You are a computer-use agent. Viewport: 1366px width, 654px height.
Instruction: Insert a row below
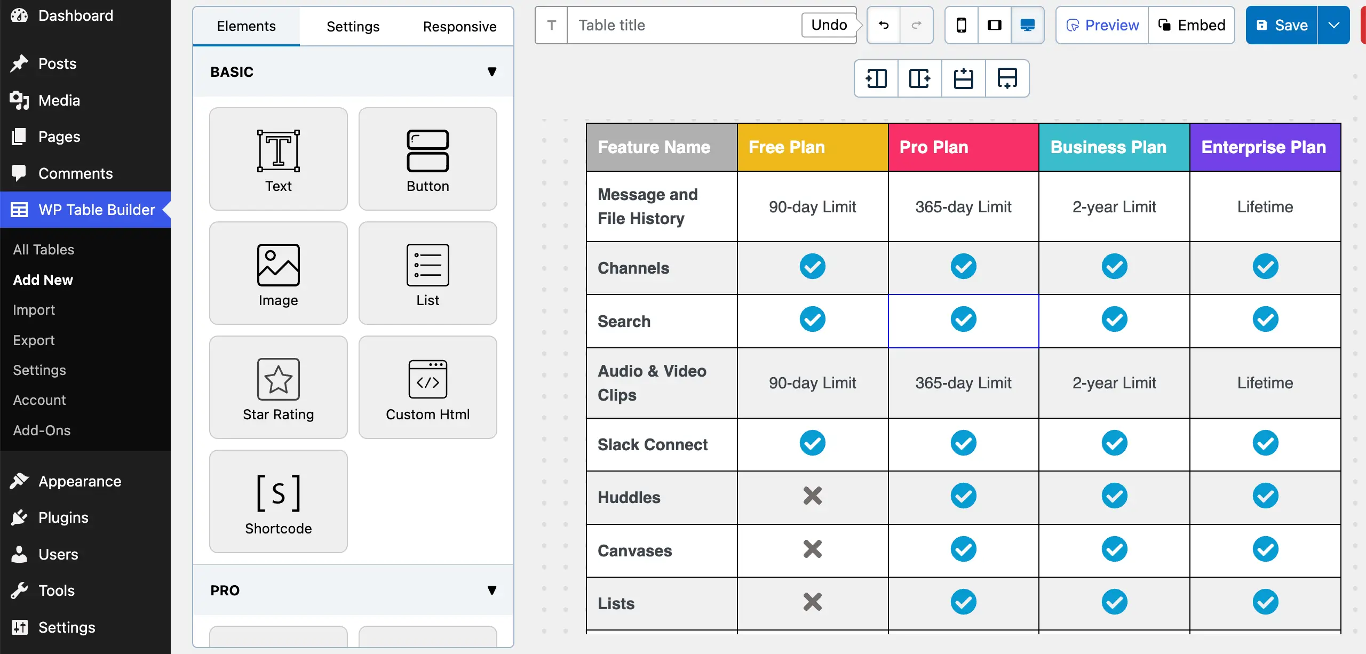point(1006,78)
